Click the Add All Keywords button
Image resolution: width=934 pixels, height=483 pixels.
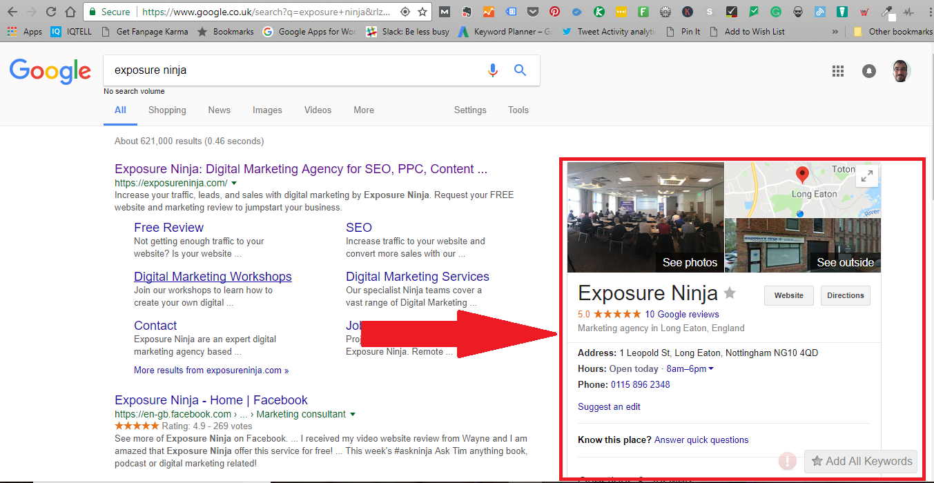[862, 461]
